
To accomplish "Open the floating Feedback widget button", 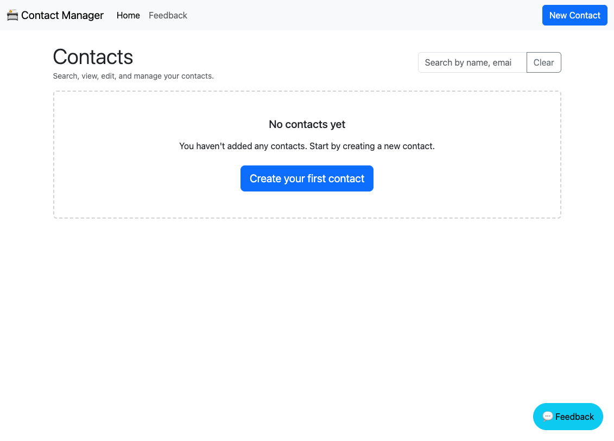I will 568,417.
